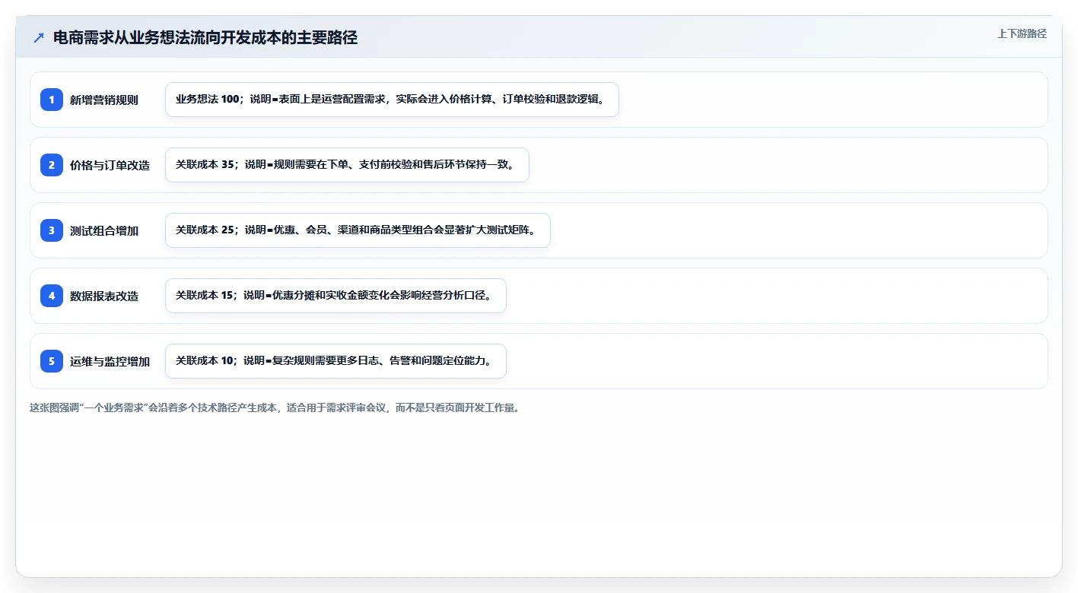1078x593 pixels.
Task: Click the arrow icon beside the title
Action: point(39,38)
